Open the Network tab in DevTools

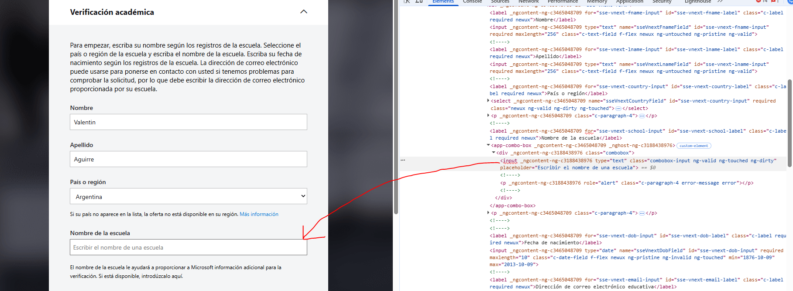click(529, 2)
